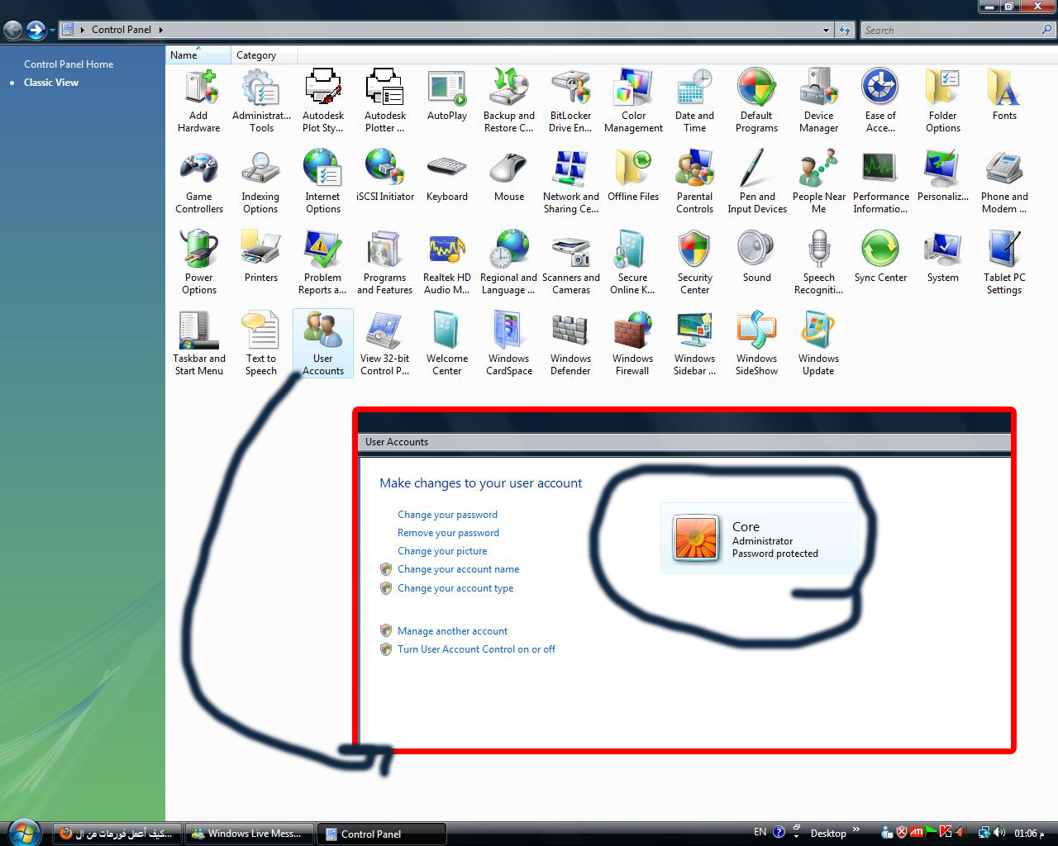Open Indexing Options
Viewport: 1058px width, 846px height.
click(260, 182)
